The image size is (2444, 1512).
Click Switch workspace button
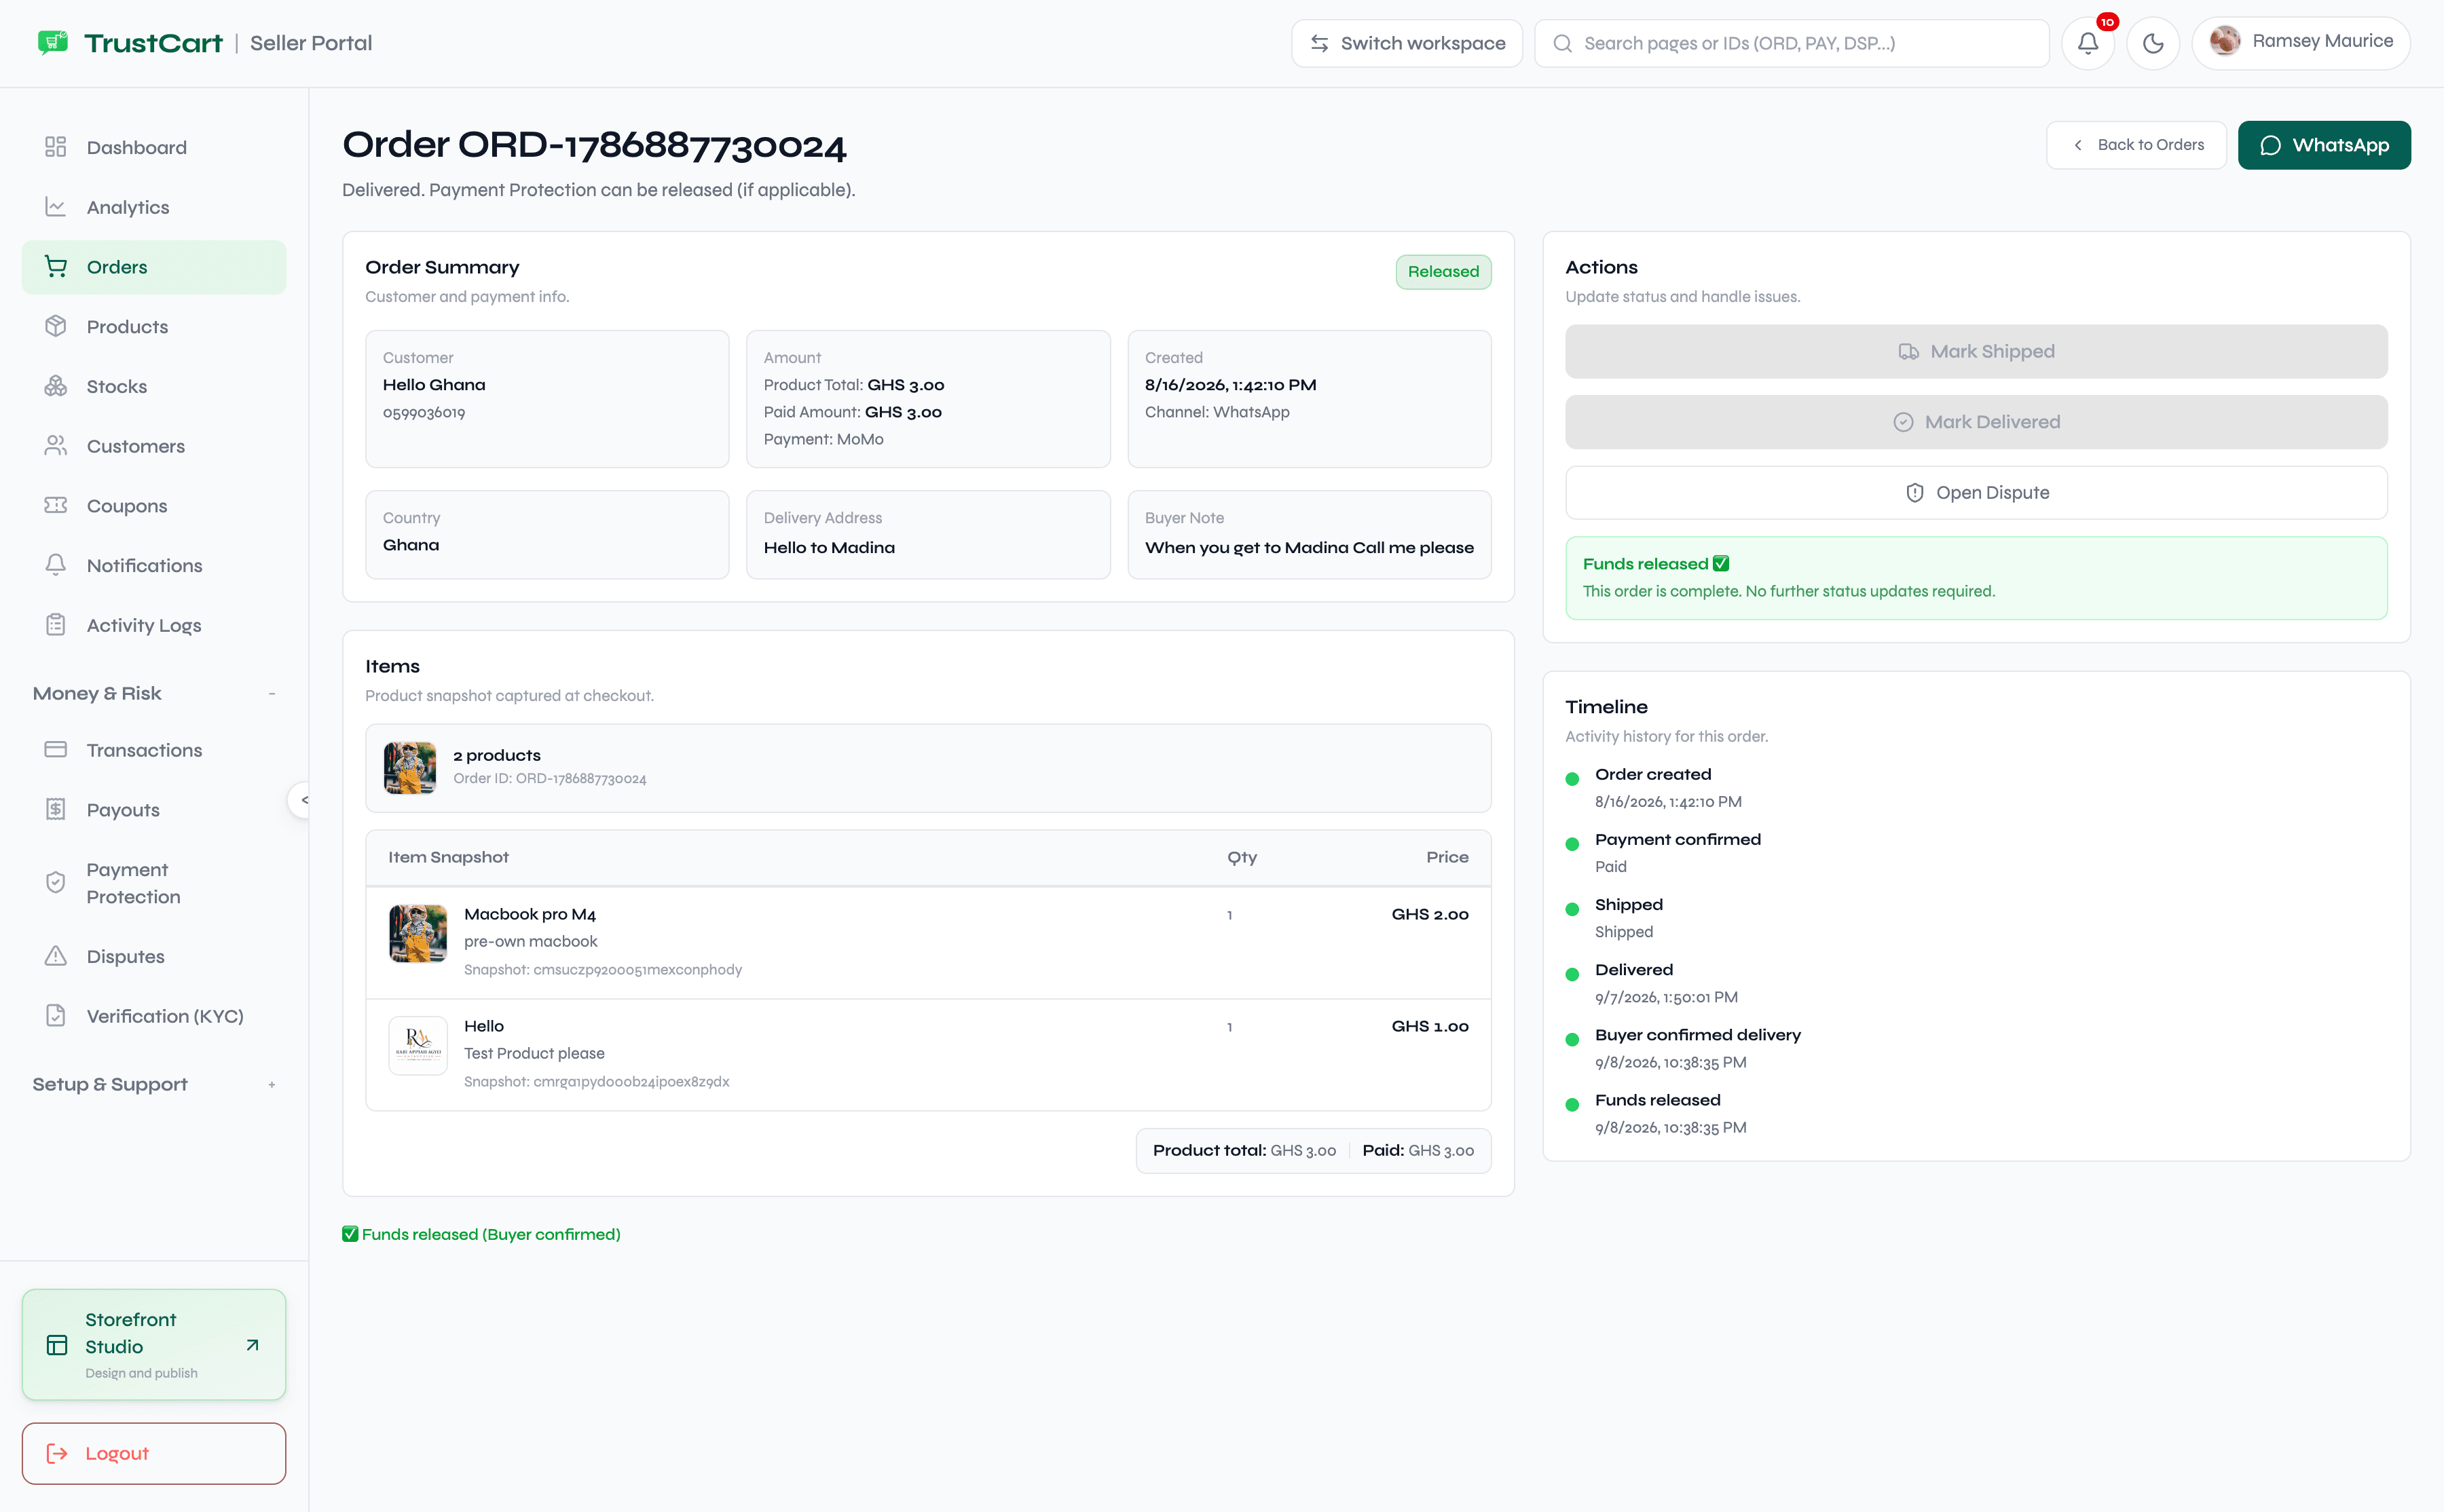1407,43
